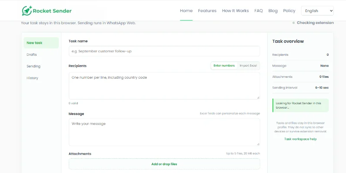The height and width of the screenshot is (173, 346).
Task: Open the Home navigation item
Action: 186,10
